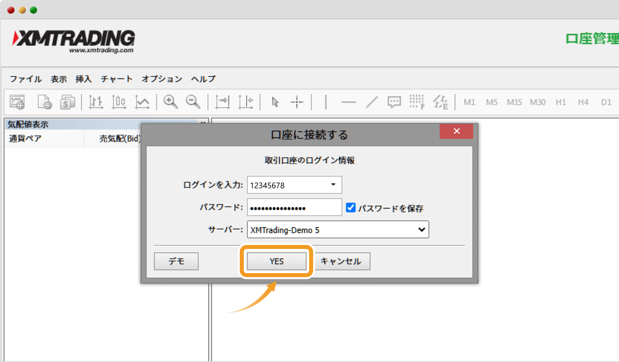Click the dollar accounts toolbar icon

tap(68, 102)
